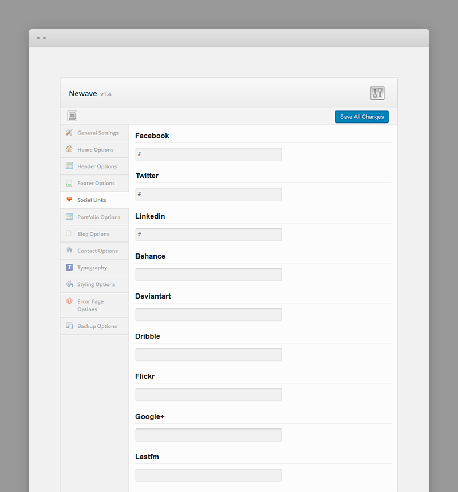Click the Dribble URL field
Screen dimensions: 458x492
208,355
